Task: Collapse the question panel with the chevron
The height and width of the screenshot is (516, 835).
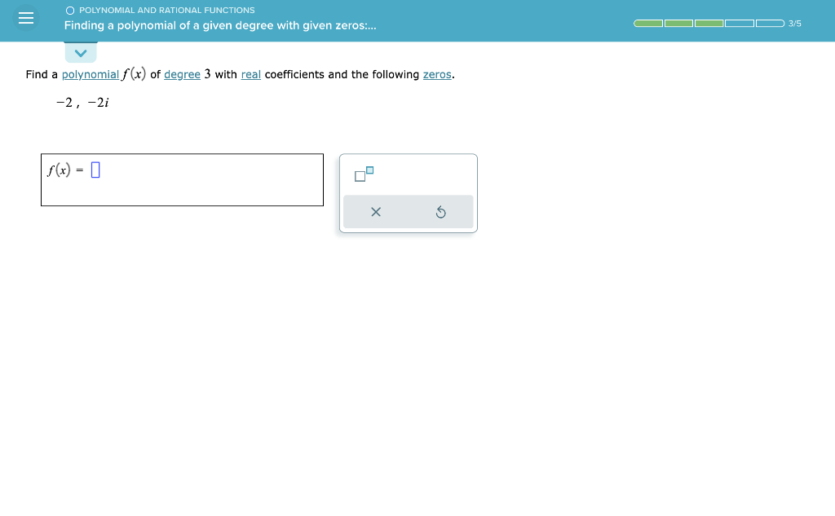Action: 81,52
